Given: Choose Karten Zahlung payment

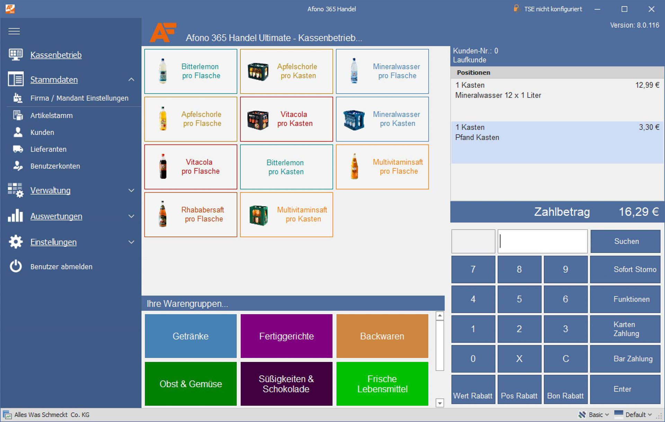Looking at the screenshot, I should tap(626, 329).
